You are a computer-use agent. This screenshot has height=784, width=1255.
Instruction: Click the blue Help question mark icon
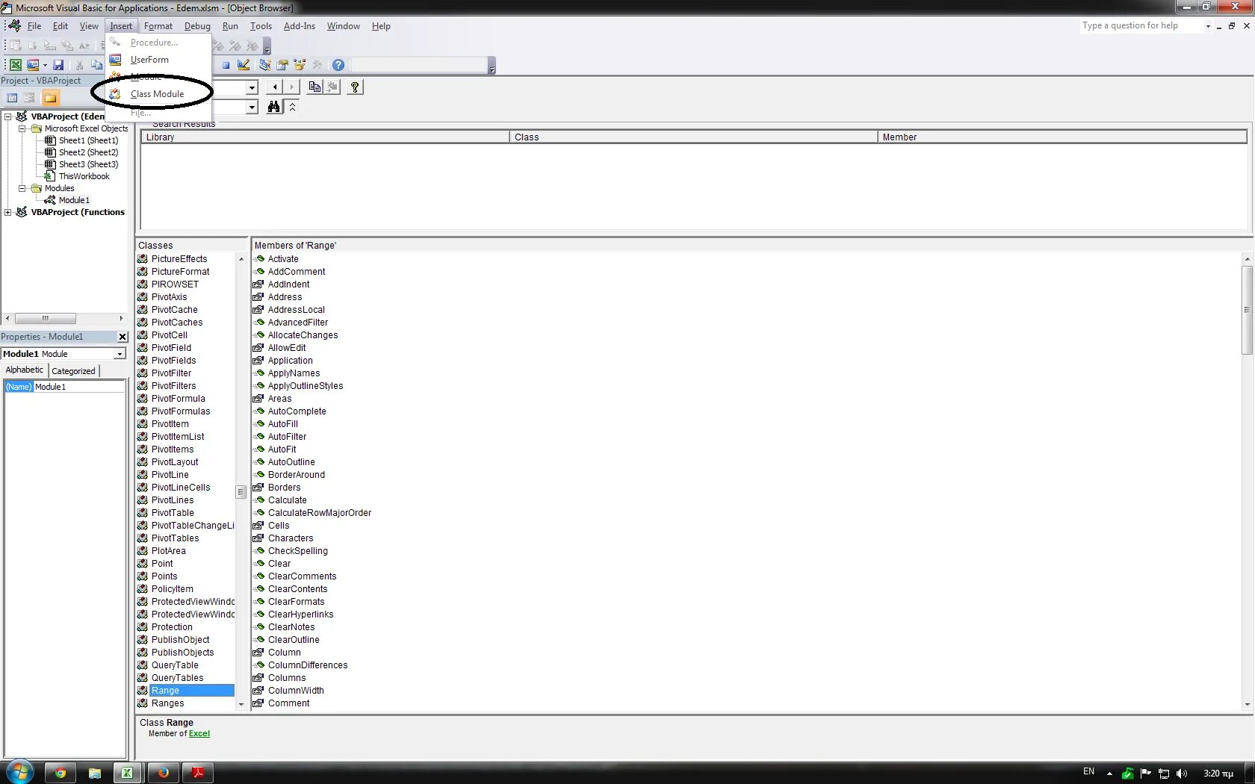click(x=338, y=65)
